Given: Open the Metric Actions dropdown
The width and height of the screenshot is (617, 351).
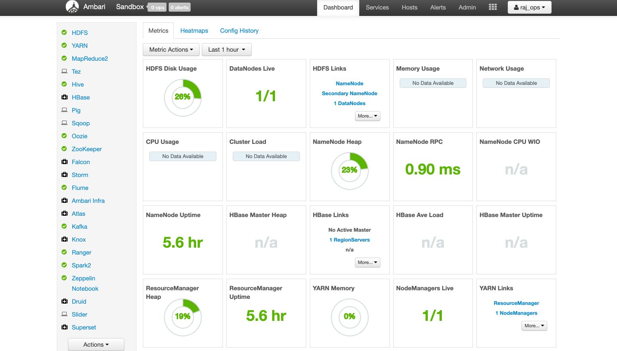Looking at the screenshot, I should click(x=171, y=50).
